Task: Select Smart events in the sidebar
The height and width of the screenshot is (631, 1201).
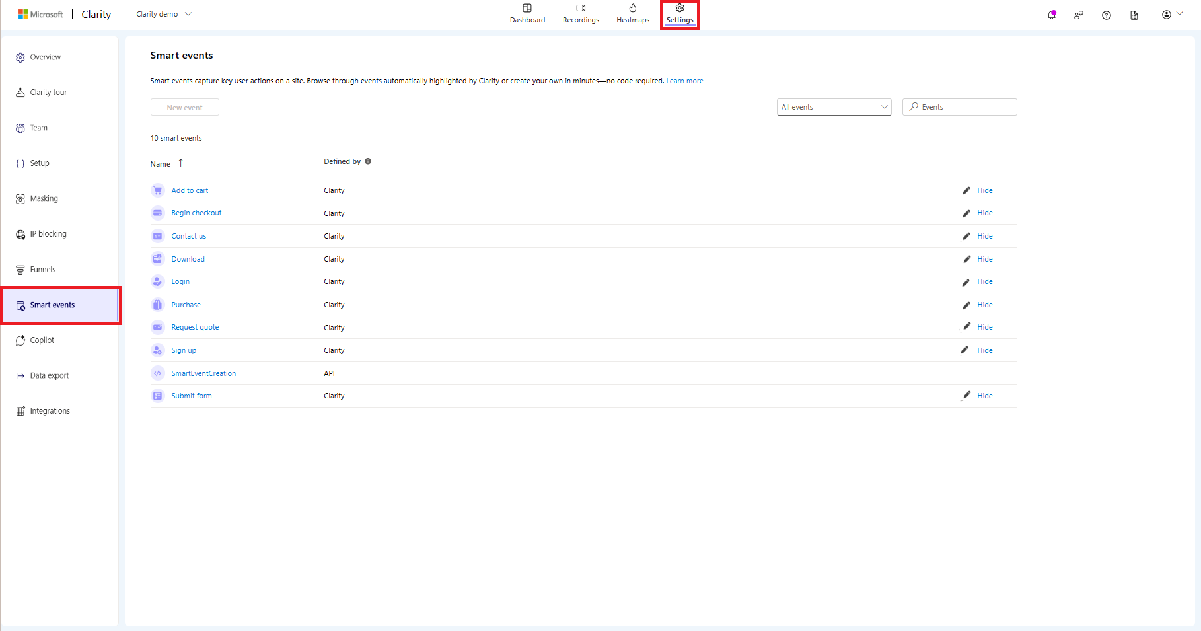Action: 61,305
